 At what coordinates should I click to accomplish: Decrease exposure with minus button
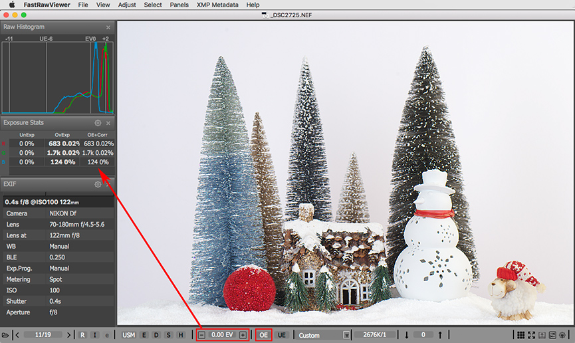201,335
